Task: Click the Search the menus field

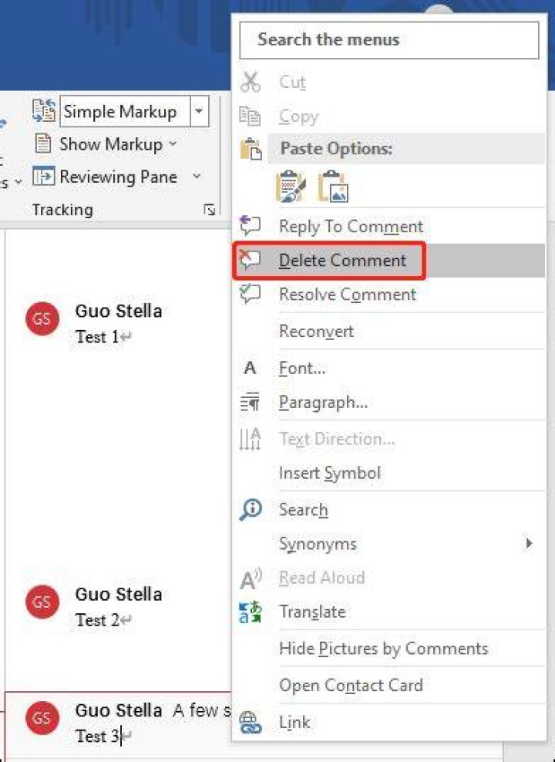Action: (x=389, y=40)
